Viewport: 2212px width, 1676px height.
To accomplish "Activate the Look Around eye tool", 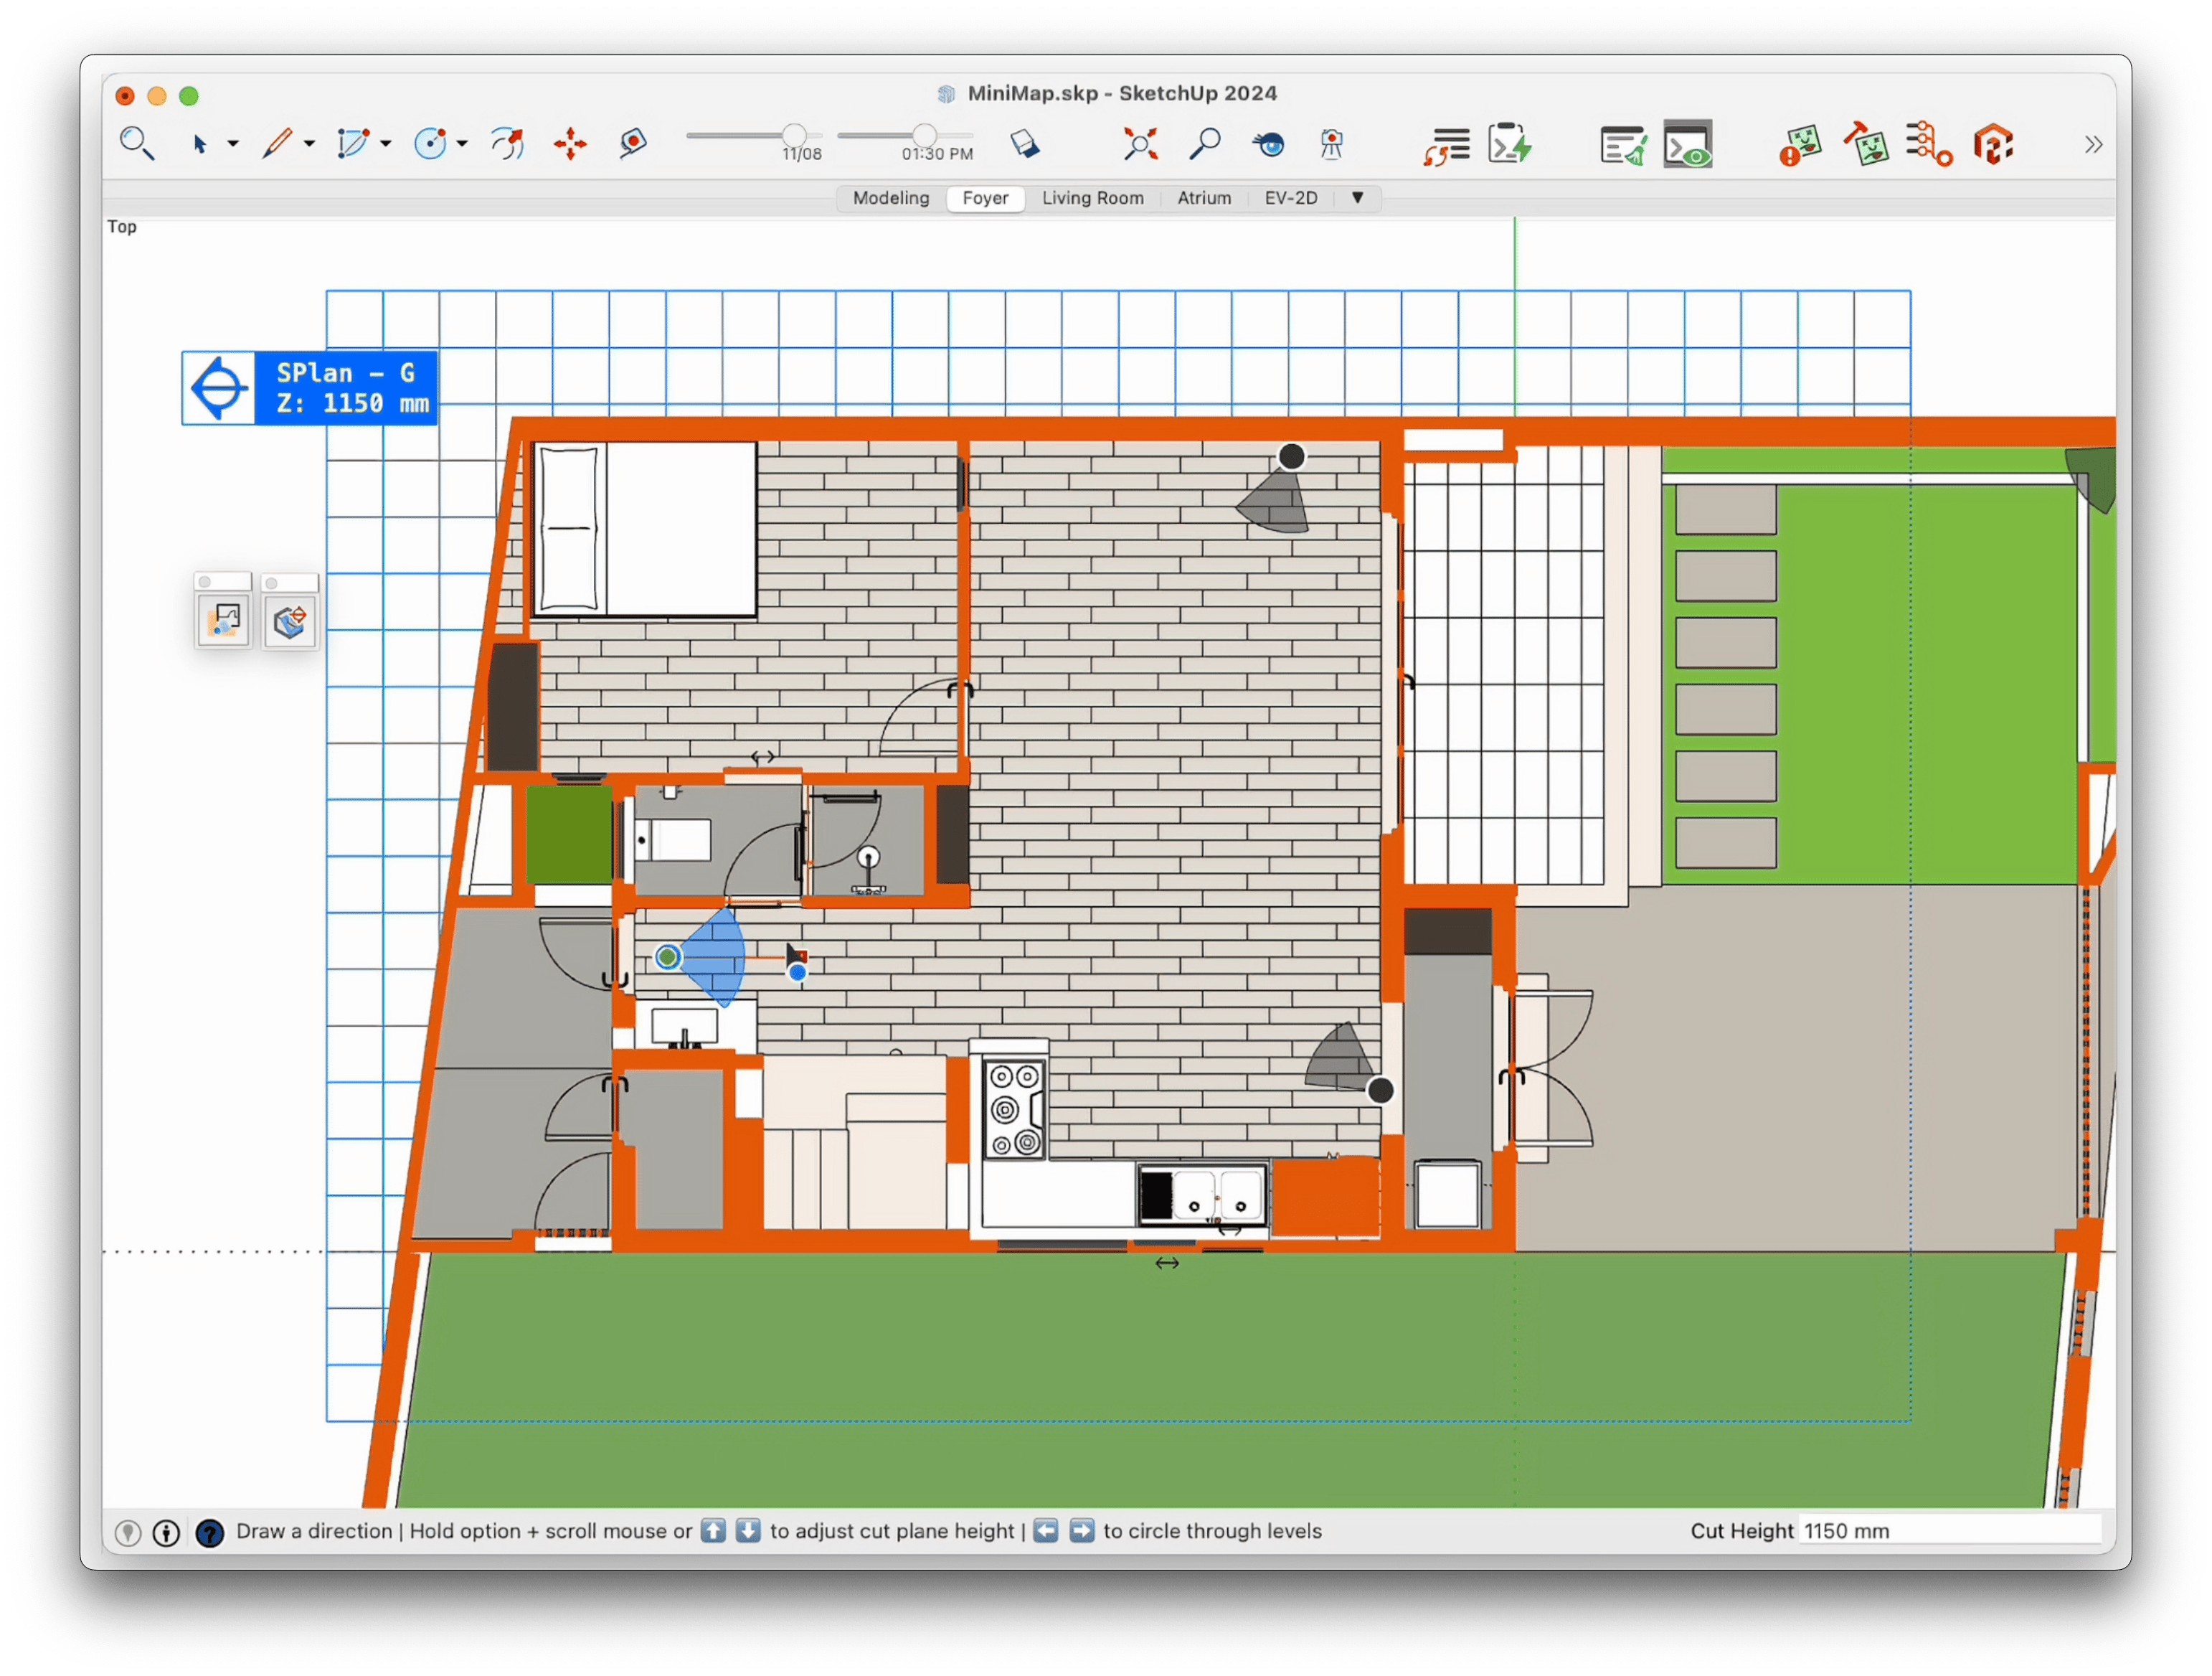I will point(1268,144).
